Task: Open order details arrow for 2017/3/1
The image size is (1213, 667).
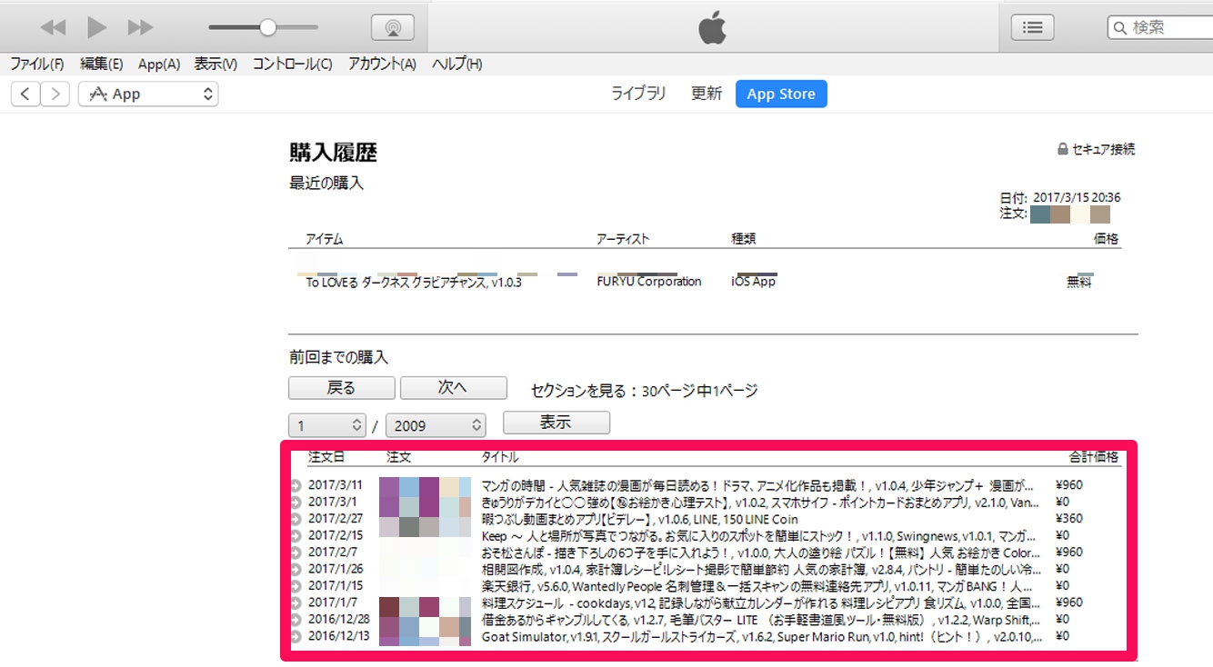Action: click(296, 503)
